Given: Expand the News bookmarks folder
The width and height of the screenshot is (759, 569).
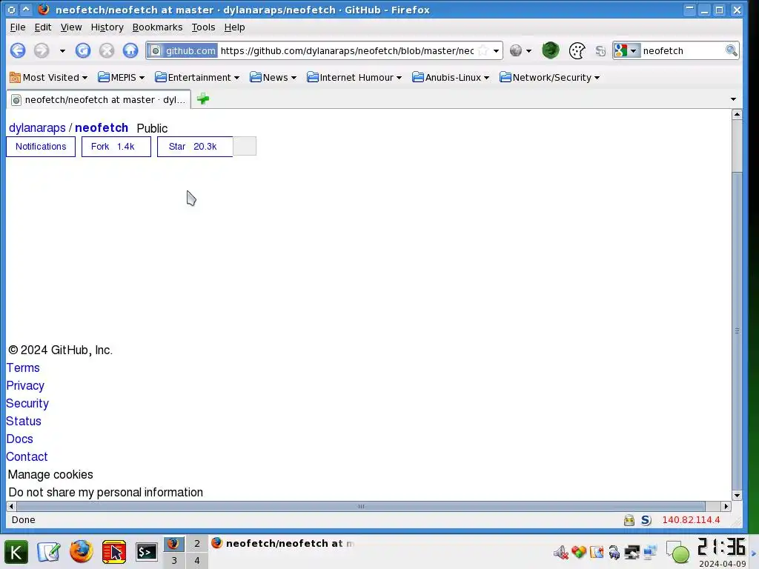Looking at the screenshot, I should pyautogui.click(x=273, y=77).
